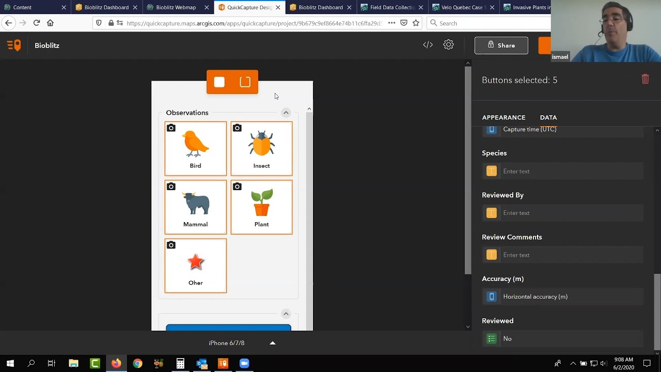Click the Bioblitz project title
The image size is (661, 372).
(47, 45)
